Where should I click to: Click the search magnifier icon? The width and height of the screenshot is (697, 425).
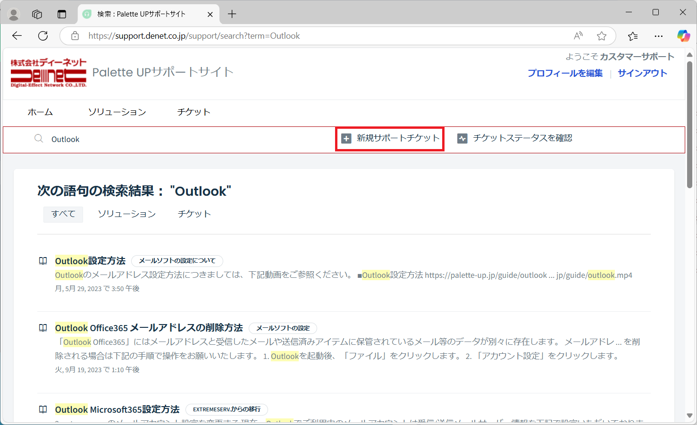point(39,138)
